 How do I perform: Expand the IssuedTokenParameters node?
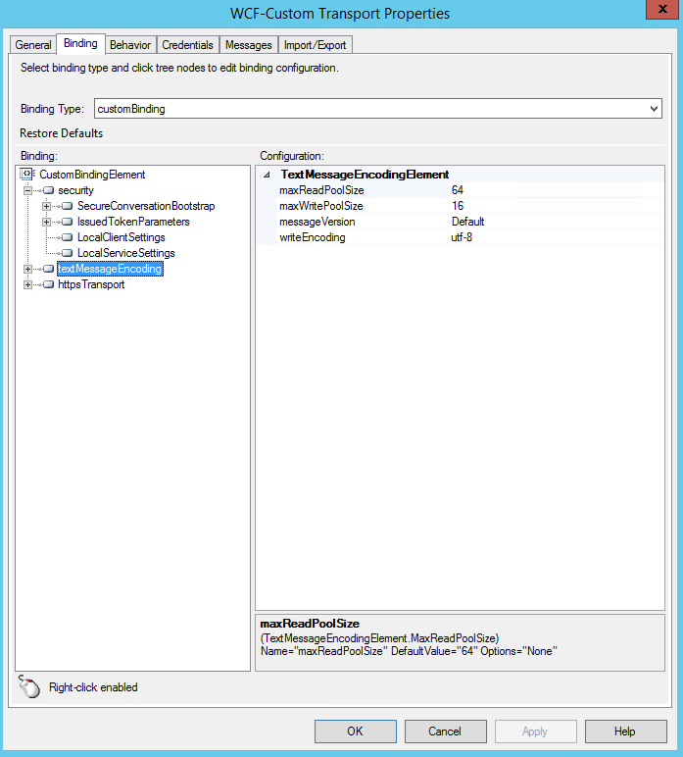coord(46,222)
